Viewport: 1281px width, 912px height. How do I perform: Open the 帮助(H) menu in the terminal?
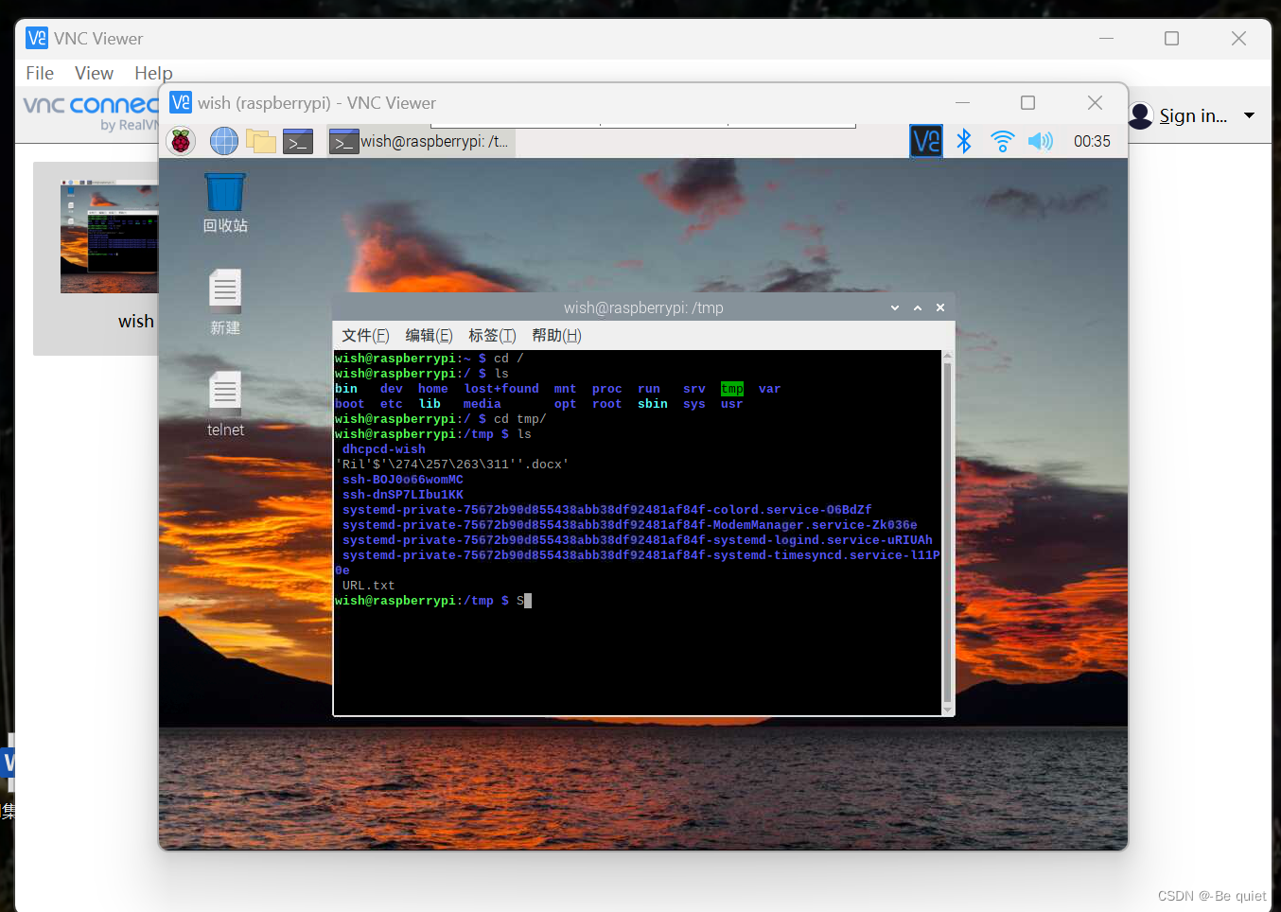pos(558,335)
